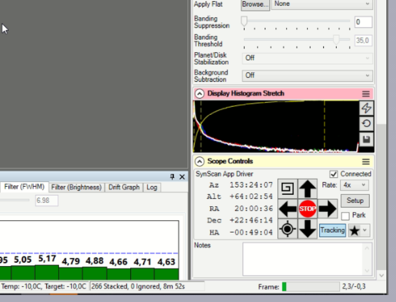Click the FWHM bar labeled 5,17
The height and width of the screenshot is (302, 396).
[47, 272]
